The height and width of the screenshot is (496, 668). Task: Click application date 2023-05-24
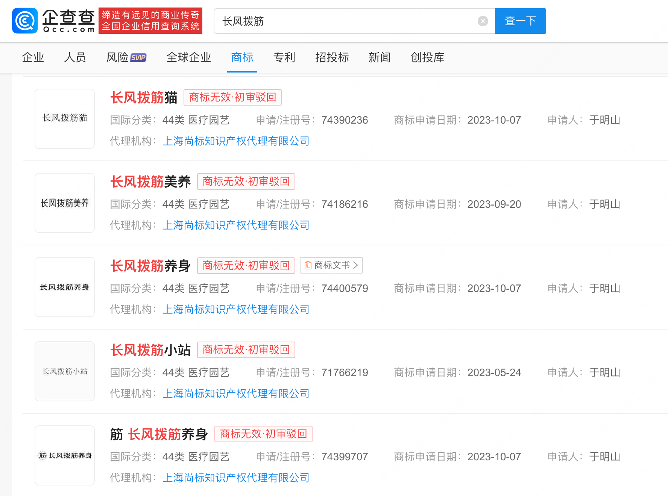pos(494,373)
